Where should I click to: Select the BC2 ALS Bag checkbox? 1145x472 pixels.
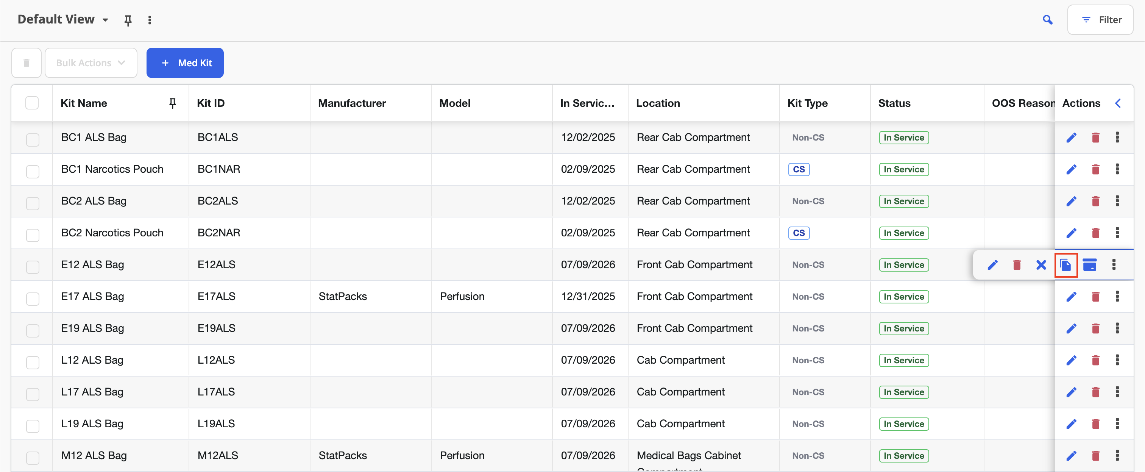coord(33,203)
